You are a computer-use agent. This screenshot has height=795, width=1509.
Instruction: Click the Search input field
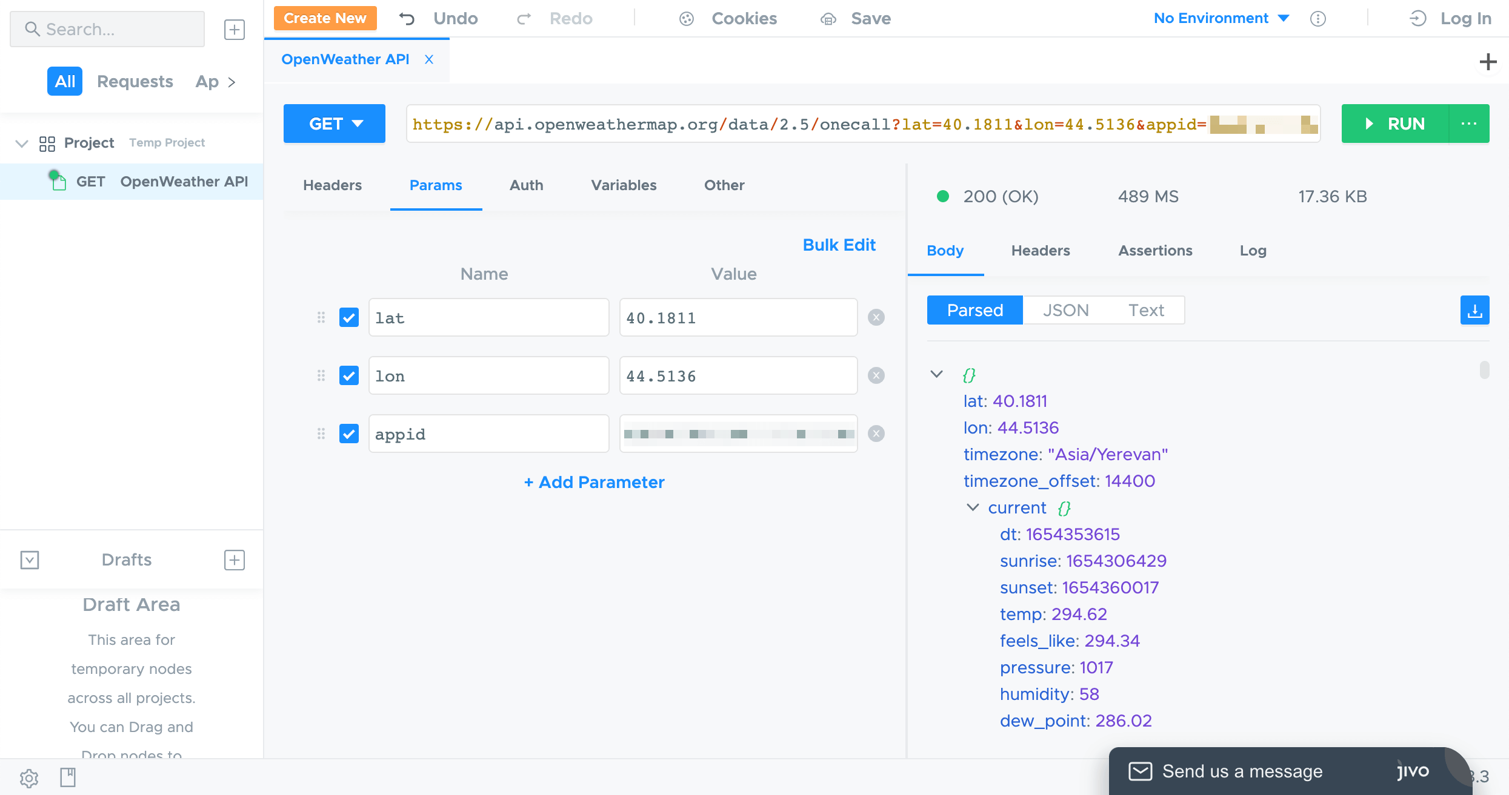(107, 29)
